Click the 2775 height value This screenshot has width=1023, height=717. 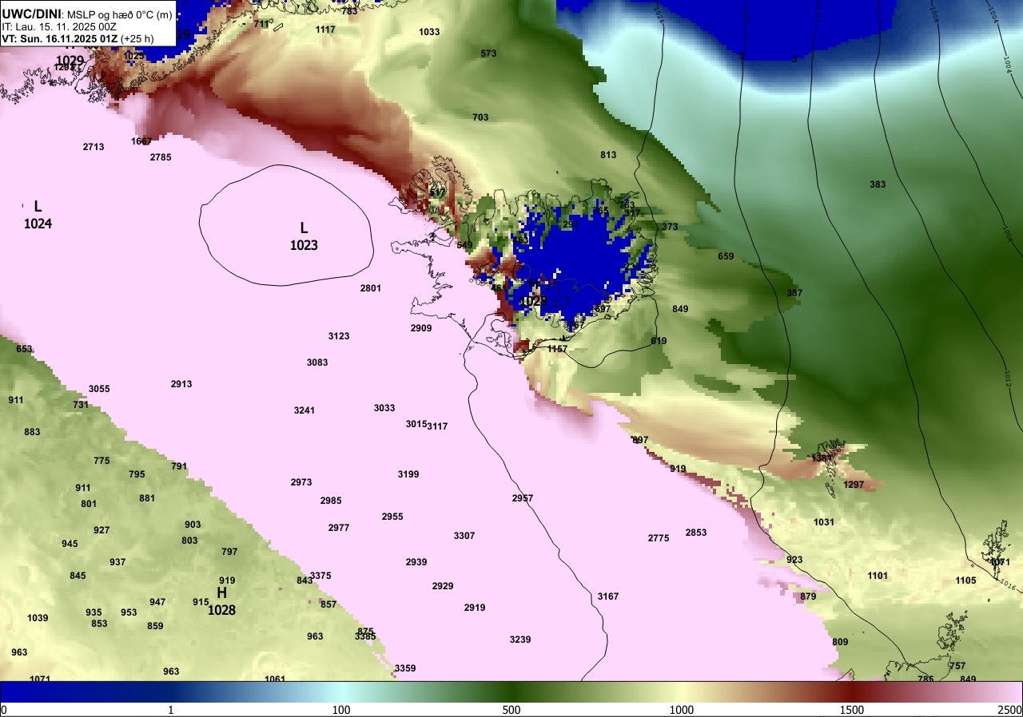tap(659, 538)
